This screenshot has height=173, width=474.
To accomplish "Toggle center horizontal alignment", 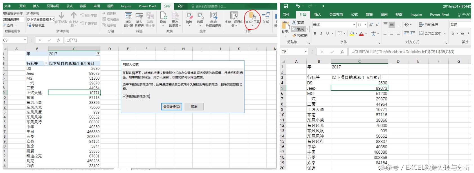I will pos(392,33).
